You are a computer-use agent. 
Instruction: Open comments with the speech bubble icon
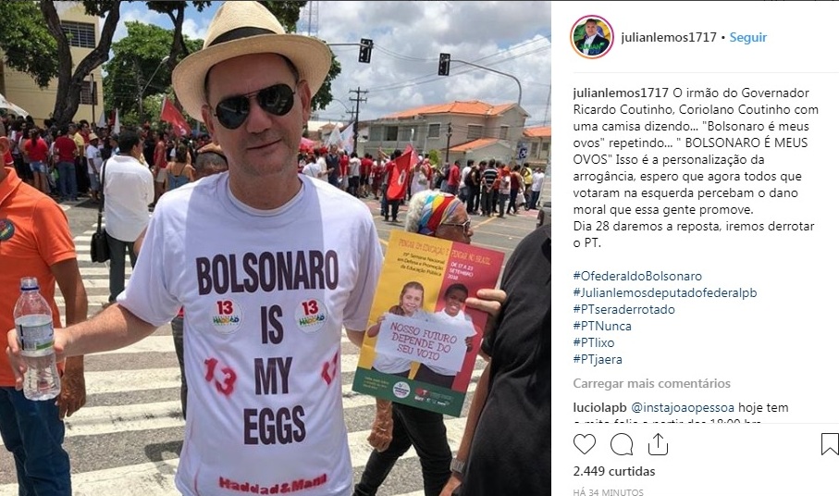pyautogui.click(x=622, y=444)
